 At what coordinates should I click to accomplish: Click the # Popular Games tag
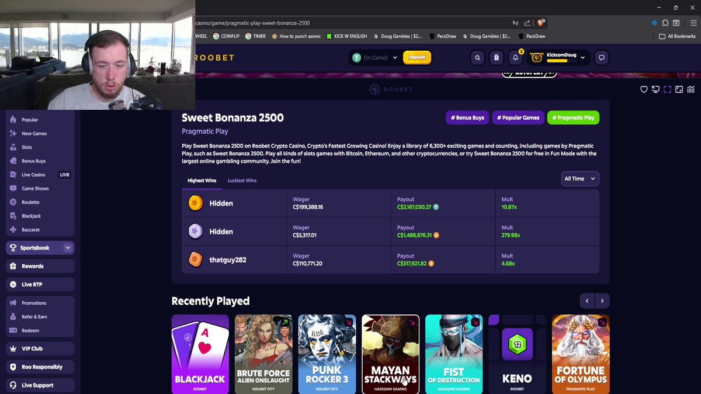point(518,117)
